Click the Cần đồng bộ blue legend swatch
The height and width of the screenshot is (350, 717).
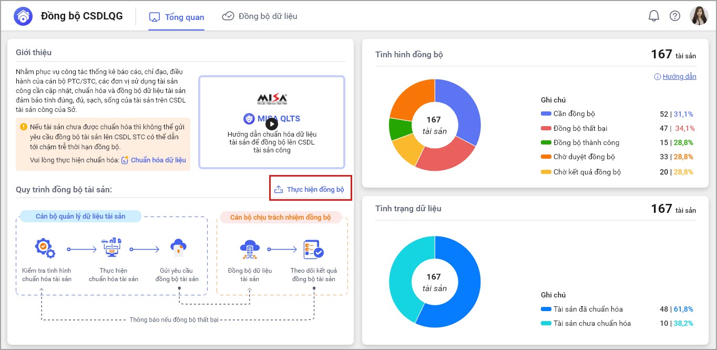point(546,114)
